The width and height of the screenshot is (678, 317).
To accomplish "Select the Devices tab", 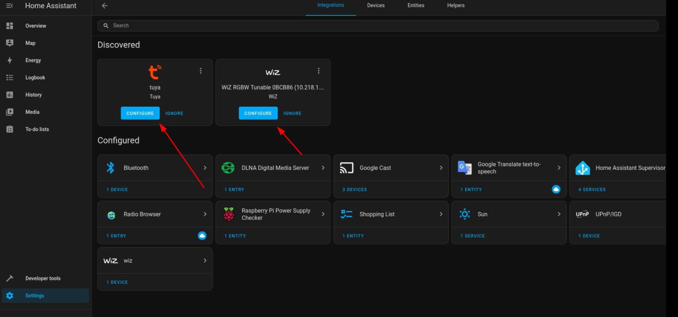I will [375, 5].
